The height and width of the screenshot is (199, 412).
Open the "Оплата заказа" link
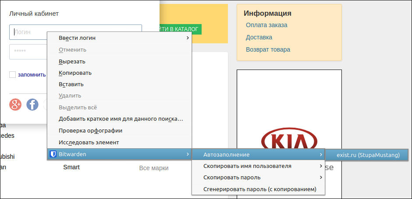tap(266, 25)
